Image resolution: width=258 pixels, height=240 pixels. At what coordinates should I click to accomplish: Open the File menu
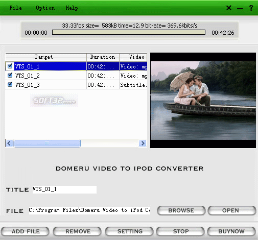[x=15, y=8]
